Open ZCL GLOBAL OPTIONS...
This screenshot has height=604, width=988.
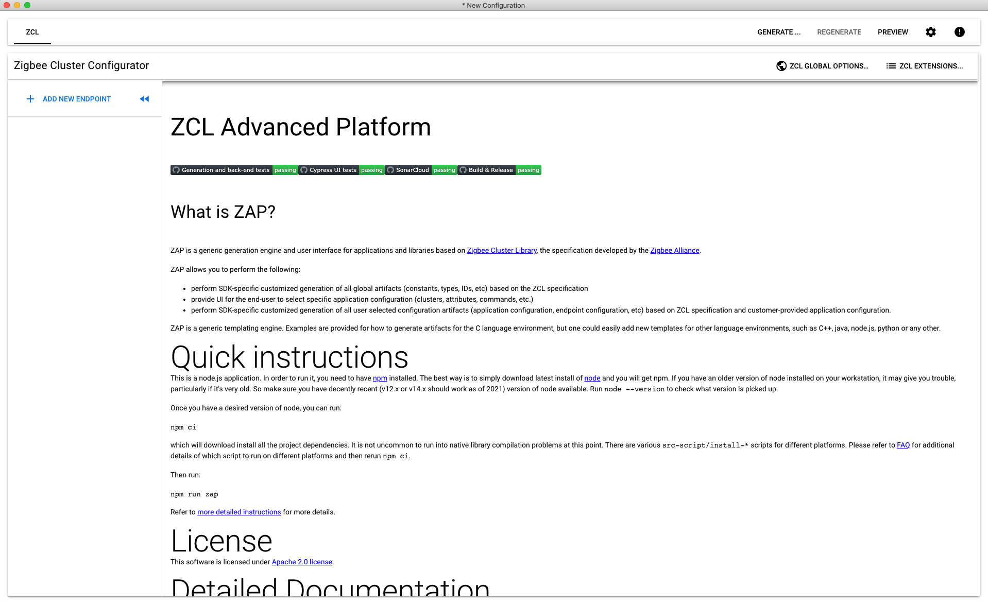tap(822, 66)
